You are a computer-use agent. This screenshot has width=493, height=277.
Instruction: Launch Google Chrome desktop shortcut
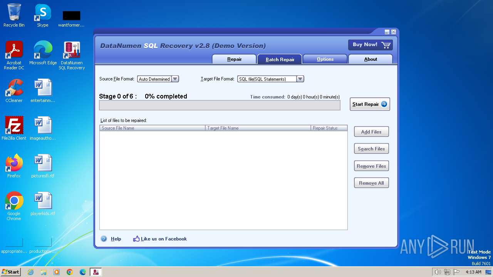tap(14, 206)
